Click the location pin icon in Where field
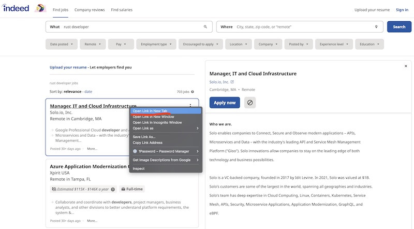Screen dimensions: 414x229 coord(376,27)
